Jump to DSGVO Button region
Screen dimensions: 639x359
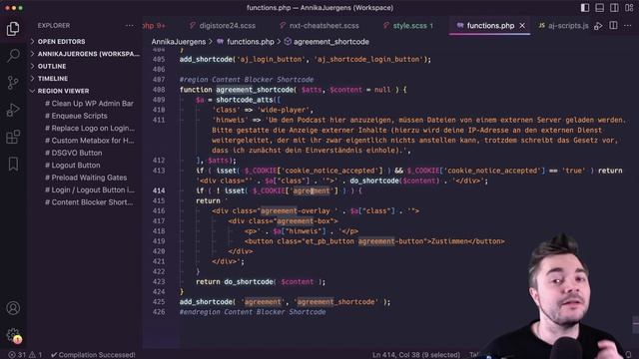(73, 153)
